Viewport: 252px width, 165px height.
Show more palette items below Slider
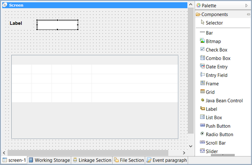[223, 155]
